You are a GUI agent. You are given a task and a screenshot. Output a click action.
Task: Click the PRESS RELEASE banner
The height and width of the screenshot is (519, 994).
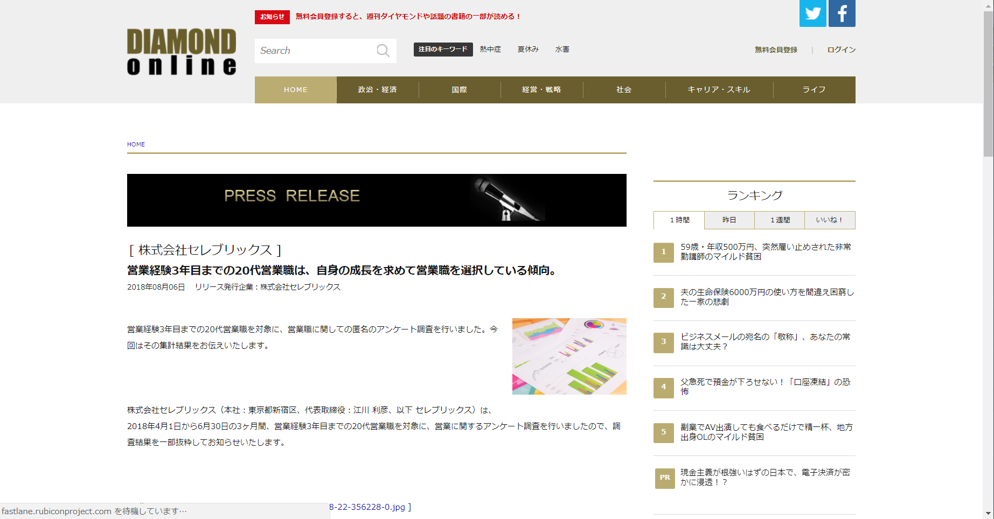377,200
